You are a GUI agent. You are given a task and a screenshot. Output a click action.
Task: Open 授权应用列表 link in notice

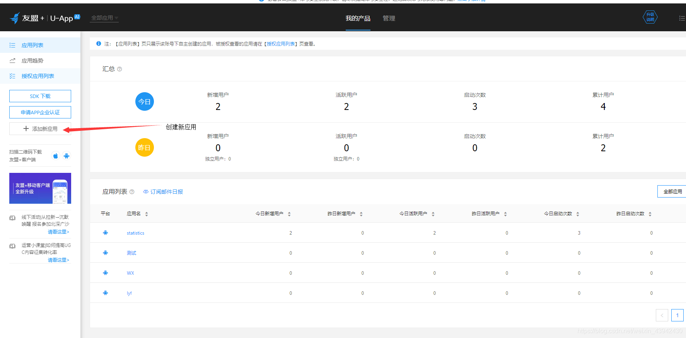point(281,44)
